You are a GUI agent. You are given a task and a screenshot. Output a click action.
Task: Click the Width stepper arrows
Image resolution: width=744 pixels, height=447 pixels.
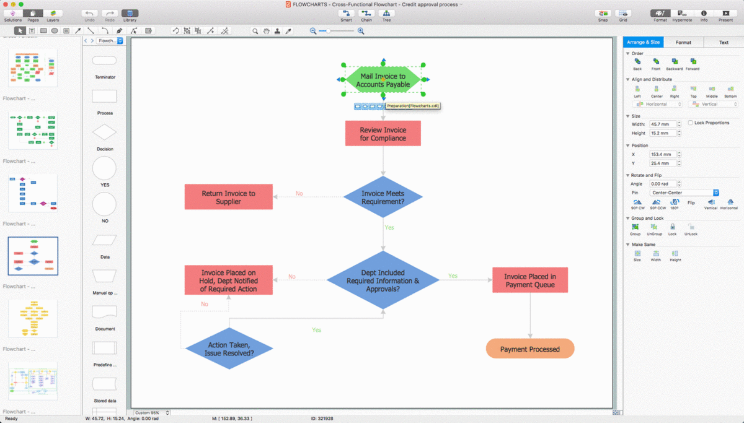[680, 124]
